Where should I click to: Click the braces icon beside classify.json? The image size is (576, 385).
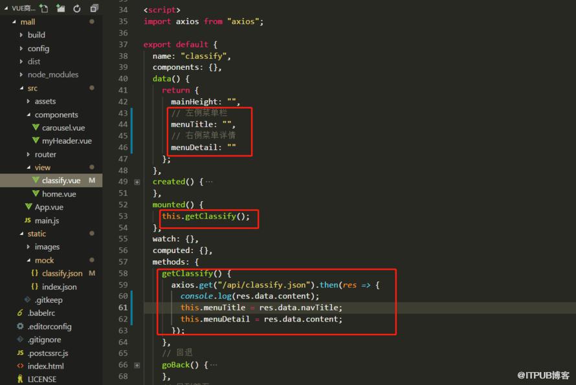35,273
